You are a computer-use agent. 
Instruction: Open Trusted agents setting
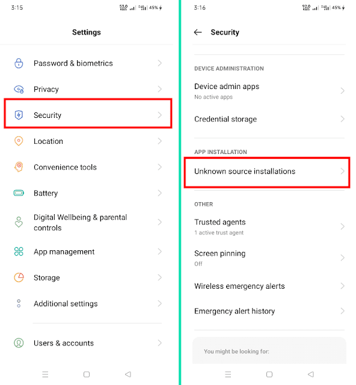[269, 227]
